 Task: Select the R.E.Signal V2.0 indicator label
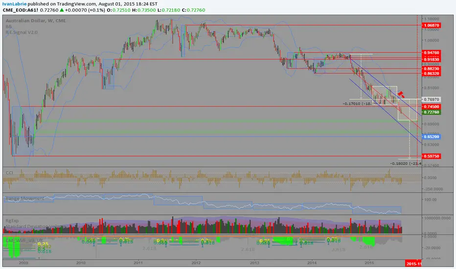(22, 32)
